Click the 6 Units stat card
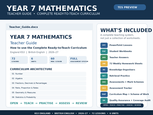153x115 pixels. click(39, 60)
